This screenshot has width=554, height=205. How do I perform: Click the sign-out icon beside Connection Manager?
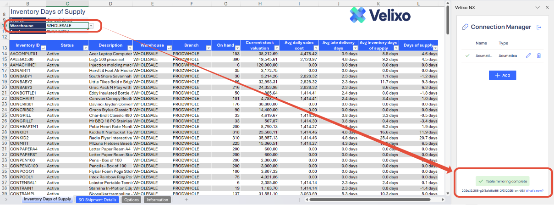tap(539, 28)
